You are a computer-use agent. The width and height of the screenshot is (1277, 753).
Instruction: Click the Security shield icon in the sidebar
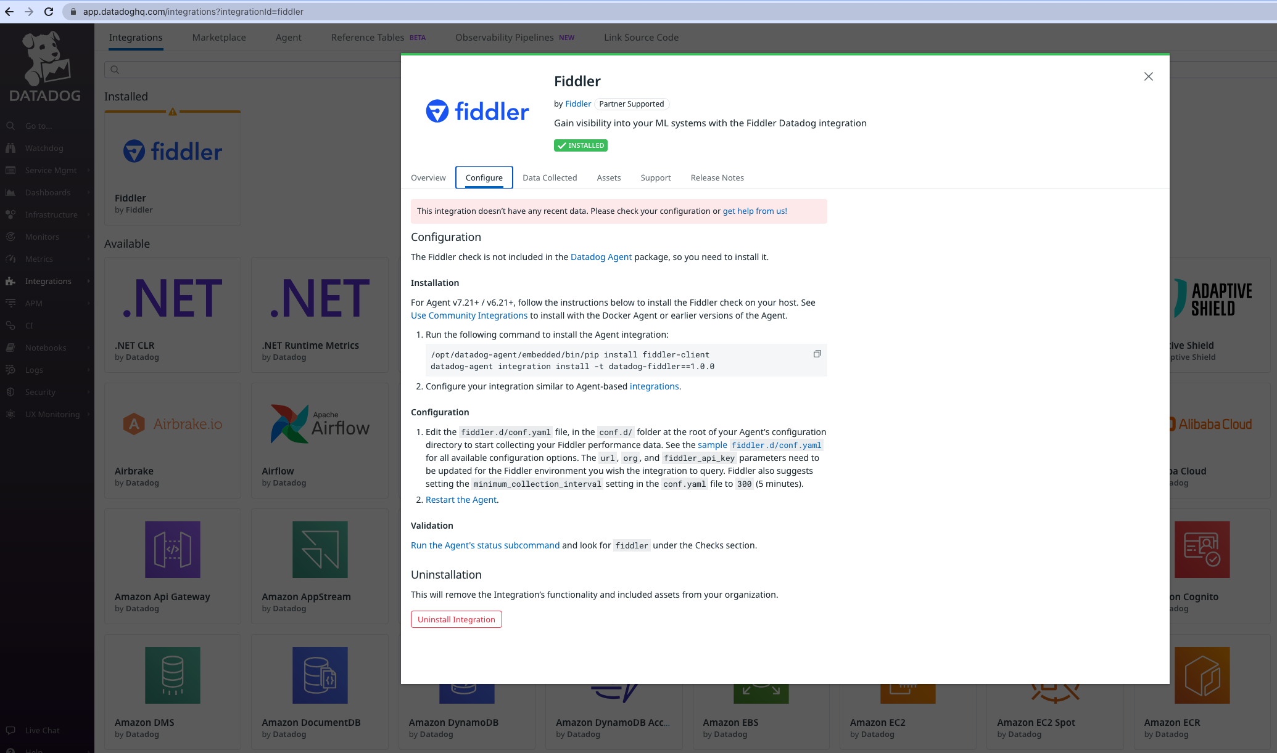[x=10, y=392]
